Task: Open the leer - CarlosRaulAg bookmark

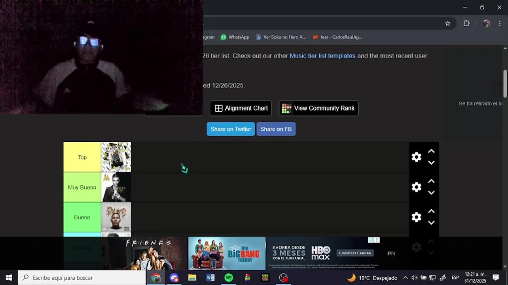Action: click(337, 37)
